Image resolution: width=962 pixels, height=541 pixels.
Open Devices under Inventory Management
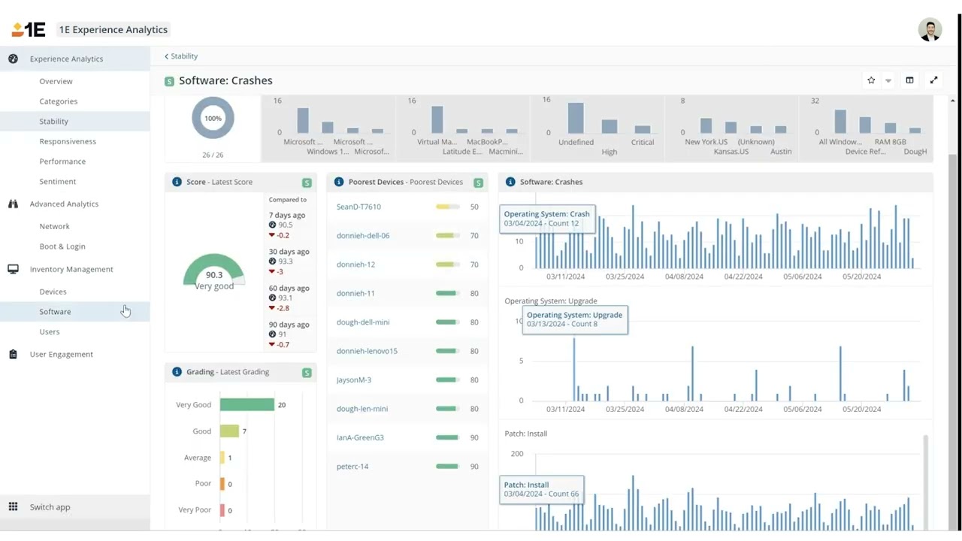point(53,292)
